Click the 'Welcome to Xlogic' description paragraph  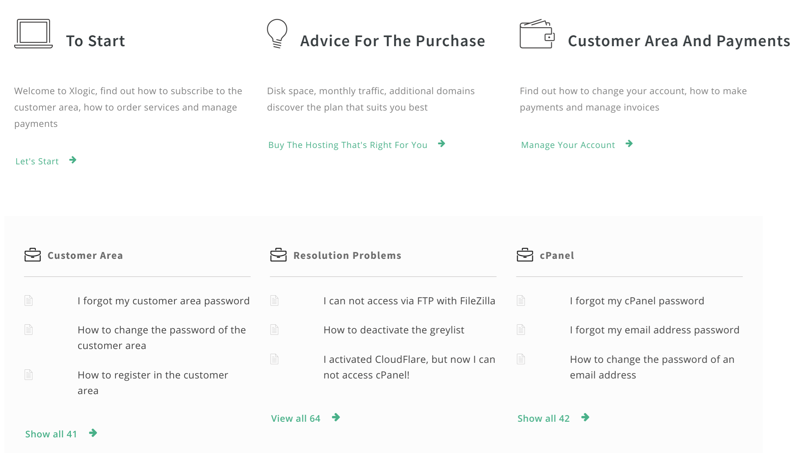128,107
